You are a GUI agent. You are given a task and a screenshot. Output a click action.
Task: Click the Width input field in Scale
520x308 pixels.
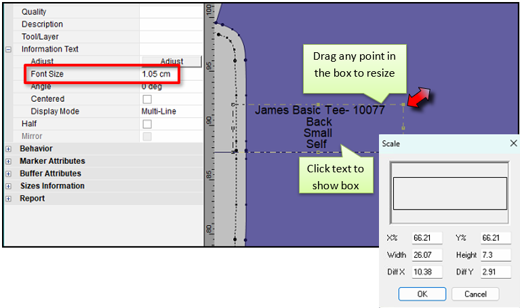coord(426,255)
